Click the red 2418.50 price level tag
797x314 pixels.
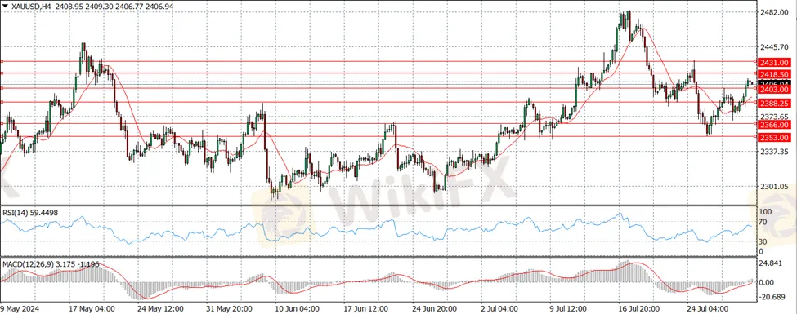(774, 74)
